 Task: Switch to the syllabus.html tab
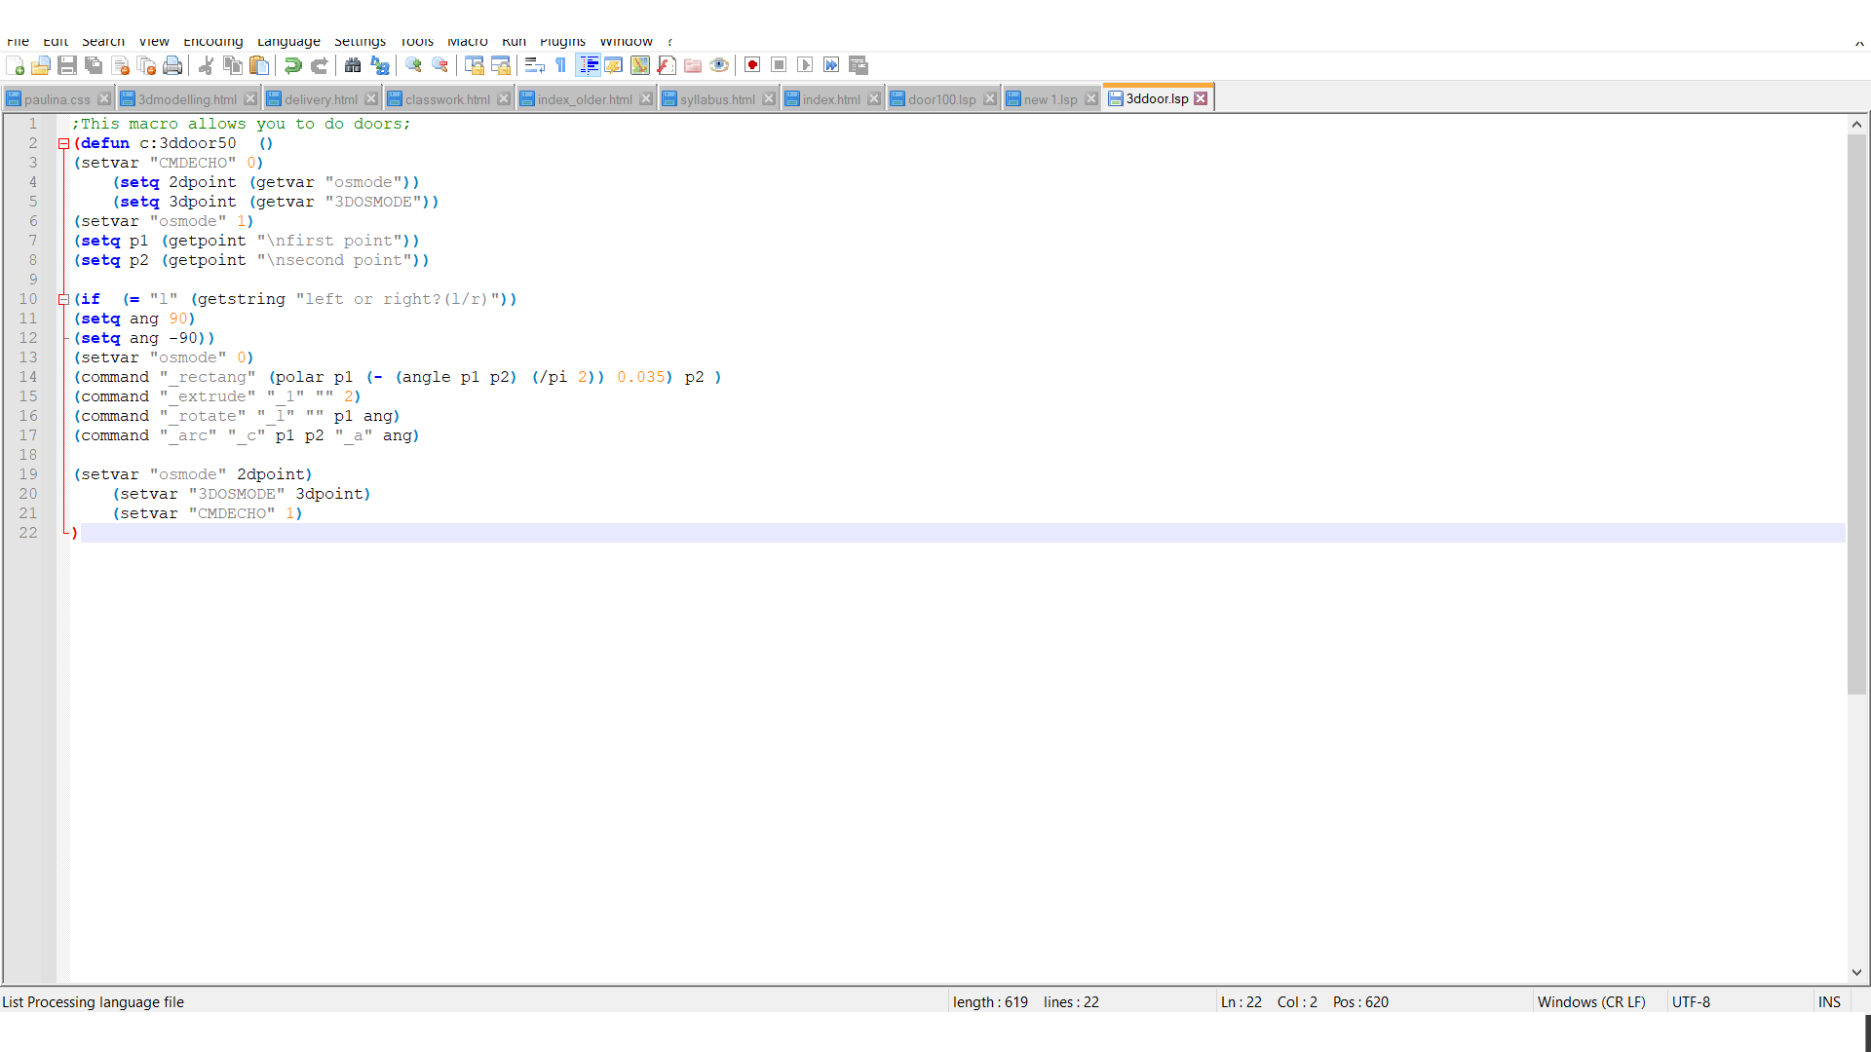click(717, 99)
